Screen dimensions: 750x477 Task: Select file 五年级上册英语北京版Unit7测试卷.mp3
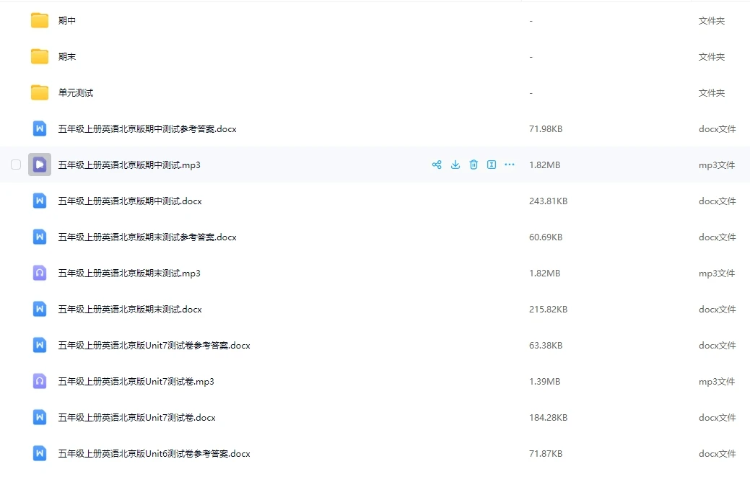(x=136, y=382)
